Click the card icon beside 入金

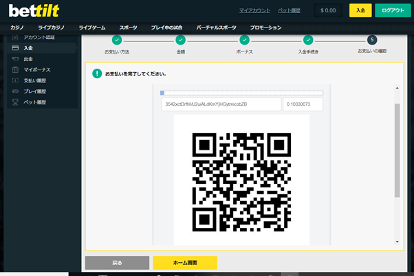click(15, 48)
